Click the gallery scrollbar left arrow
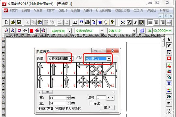This screenshot has width=176, height=117. tap(40, 92)
